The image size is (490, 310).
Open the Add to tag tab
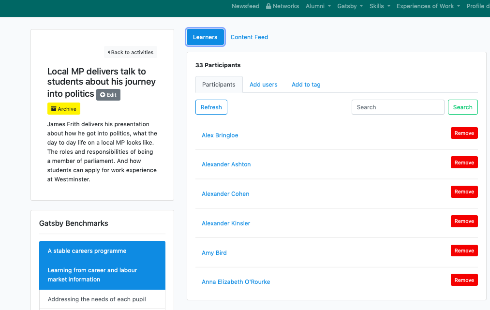[x=306, y=84]
